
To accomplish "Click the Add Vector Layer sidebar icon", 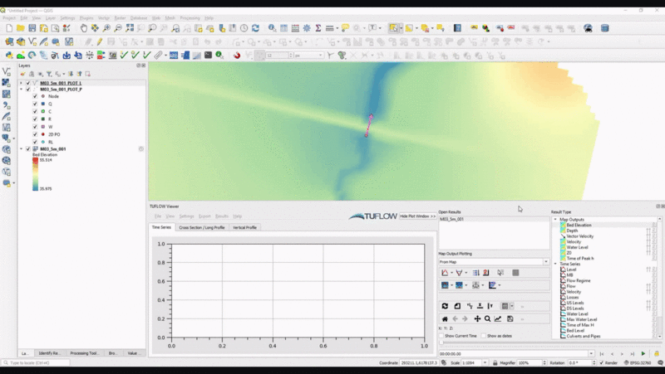I will tap(6, 72).
